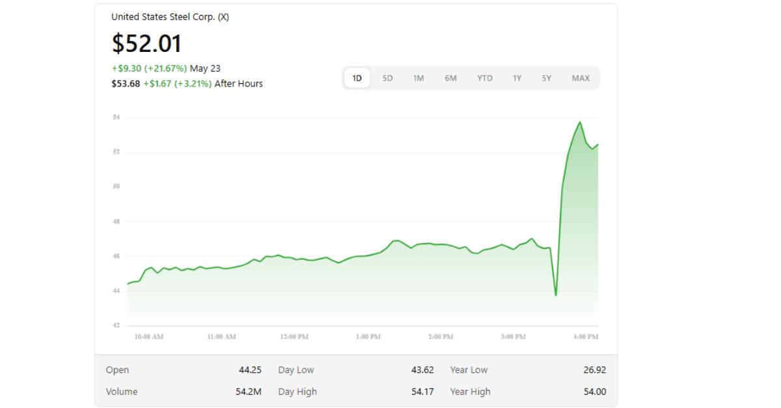Click the Year High label

[471, 392]
